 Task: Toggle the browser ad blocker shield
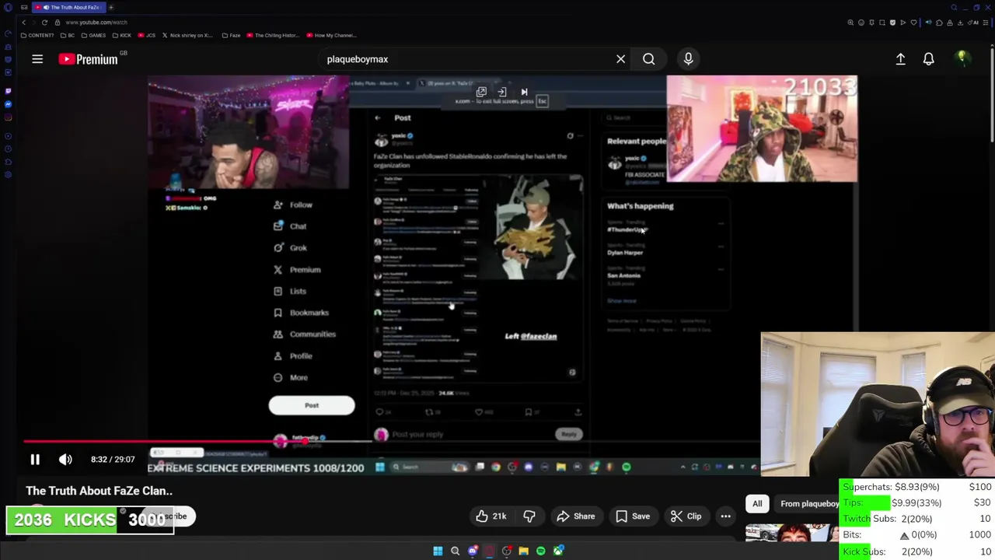click(x=892, y=23)
